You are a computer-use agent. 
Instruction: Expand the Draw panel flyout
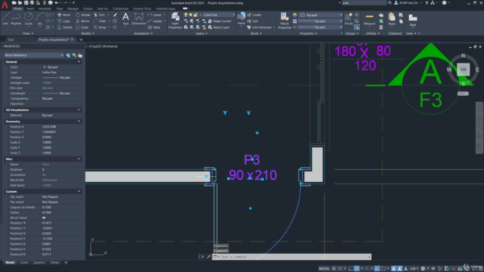click(x=28, y=33)
